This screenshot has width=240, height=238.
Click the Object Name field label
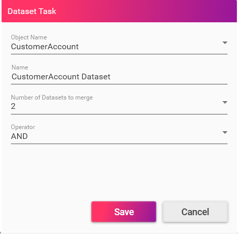[29, 37]
